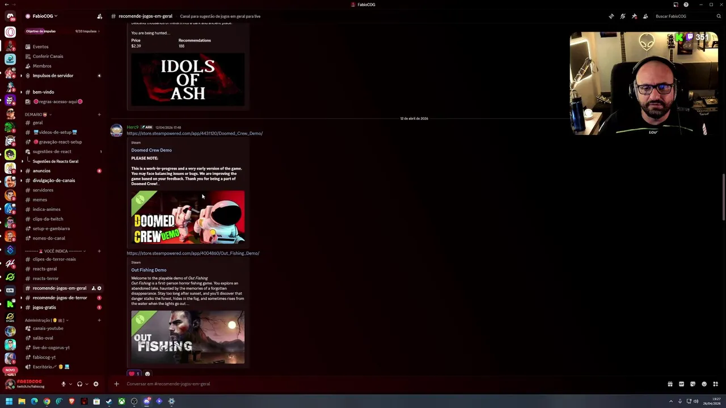Open Google Chrome from the taskbar

click(47, 402)
